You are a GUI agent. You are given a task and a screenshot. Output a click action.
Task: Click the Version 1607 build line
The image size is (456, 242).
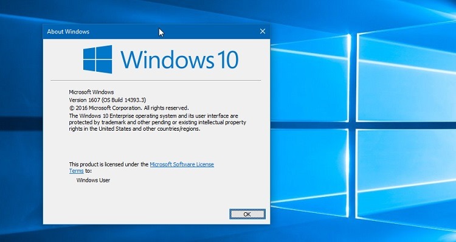coord(107,100)
